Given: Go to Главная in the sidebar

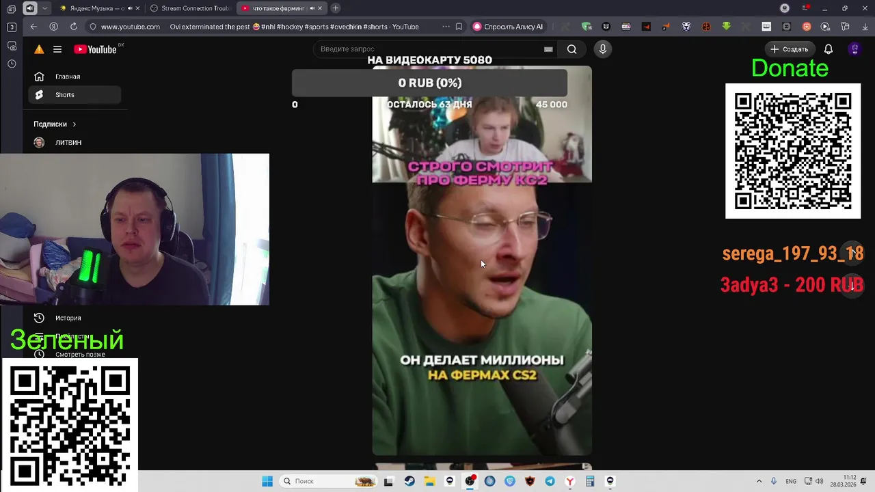Looking at the screenshot, I should 75,77.
